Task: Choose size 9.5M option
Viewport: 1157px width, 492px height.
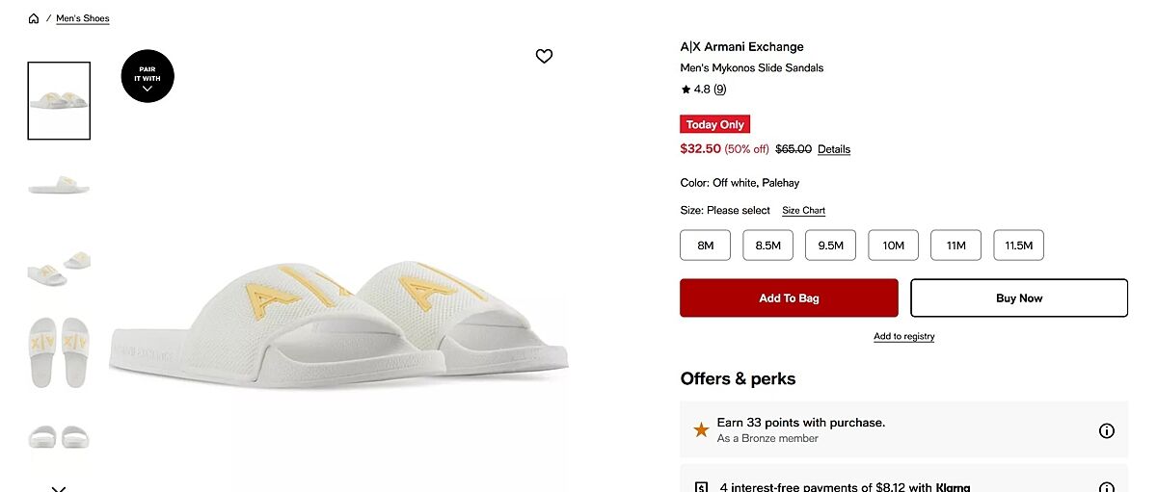Action: pos(830,246)
